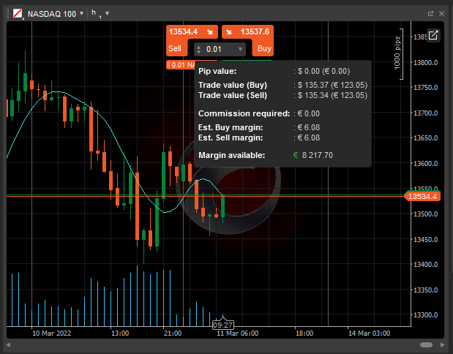453x354 pixels.
Task: Click the Est. Sell margin value
Action: coord(309,138)
